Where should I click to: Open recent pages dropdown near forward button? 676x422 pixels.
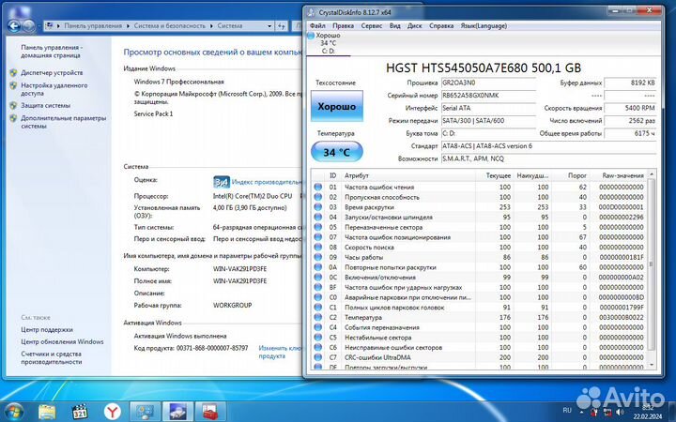tap(38, 26)
